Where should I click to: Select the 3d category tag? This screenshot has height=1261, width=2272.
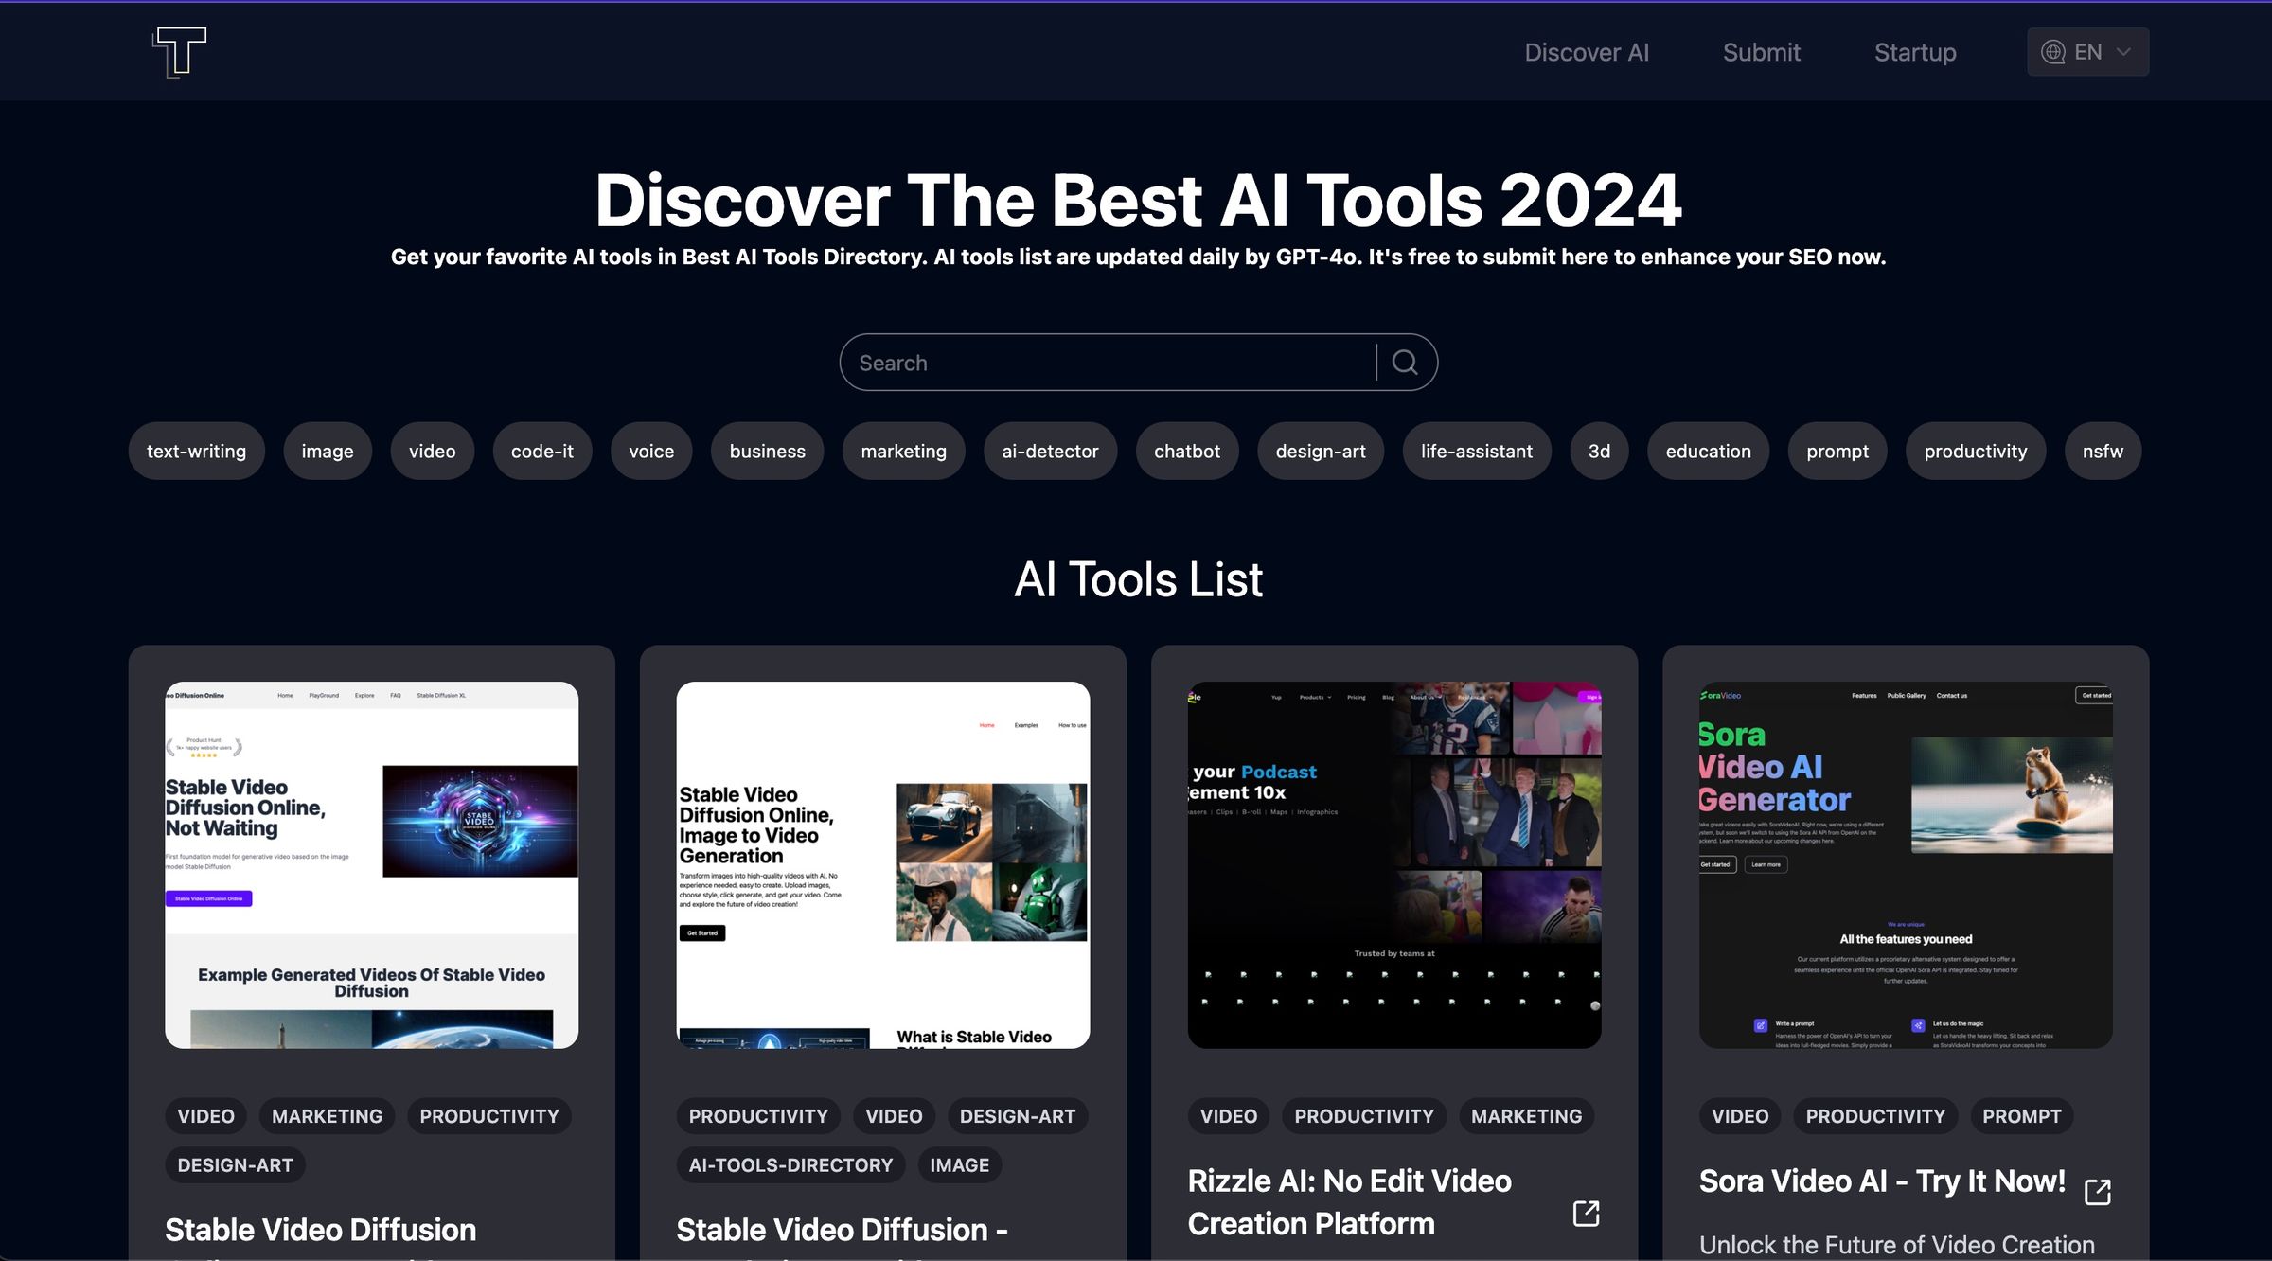click(x=1598, y=451)
